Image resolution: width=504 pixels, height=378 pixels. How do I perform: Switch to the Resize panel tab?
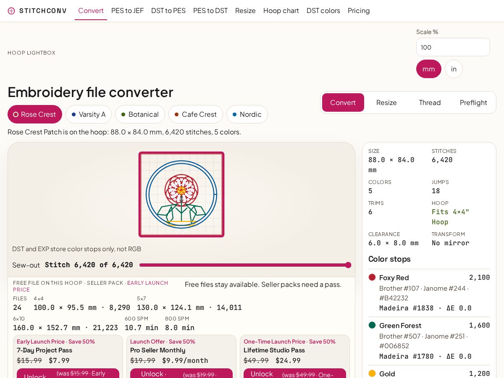click(386, 102)
